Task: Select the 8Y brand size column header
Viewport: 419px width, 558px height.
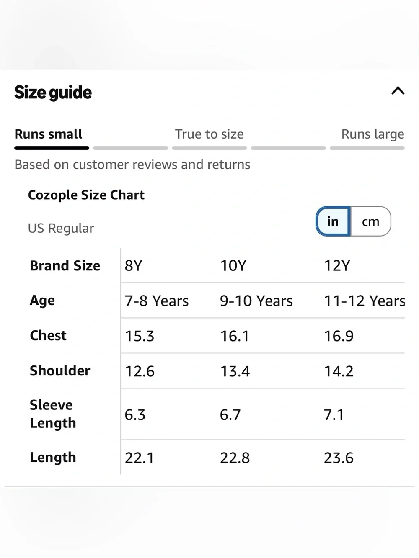Action: tap(134, 265)
